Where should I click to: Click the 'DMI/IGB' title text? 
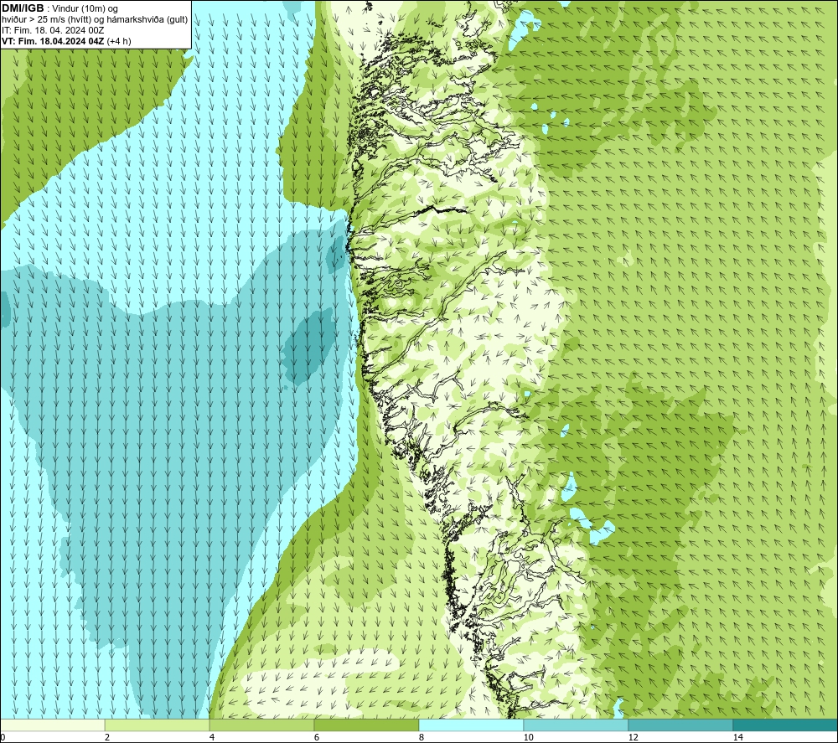pos(23,8)
